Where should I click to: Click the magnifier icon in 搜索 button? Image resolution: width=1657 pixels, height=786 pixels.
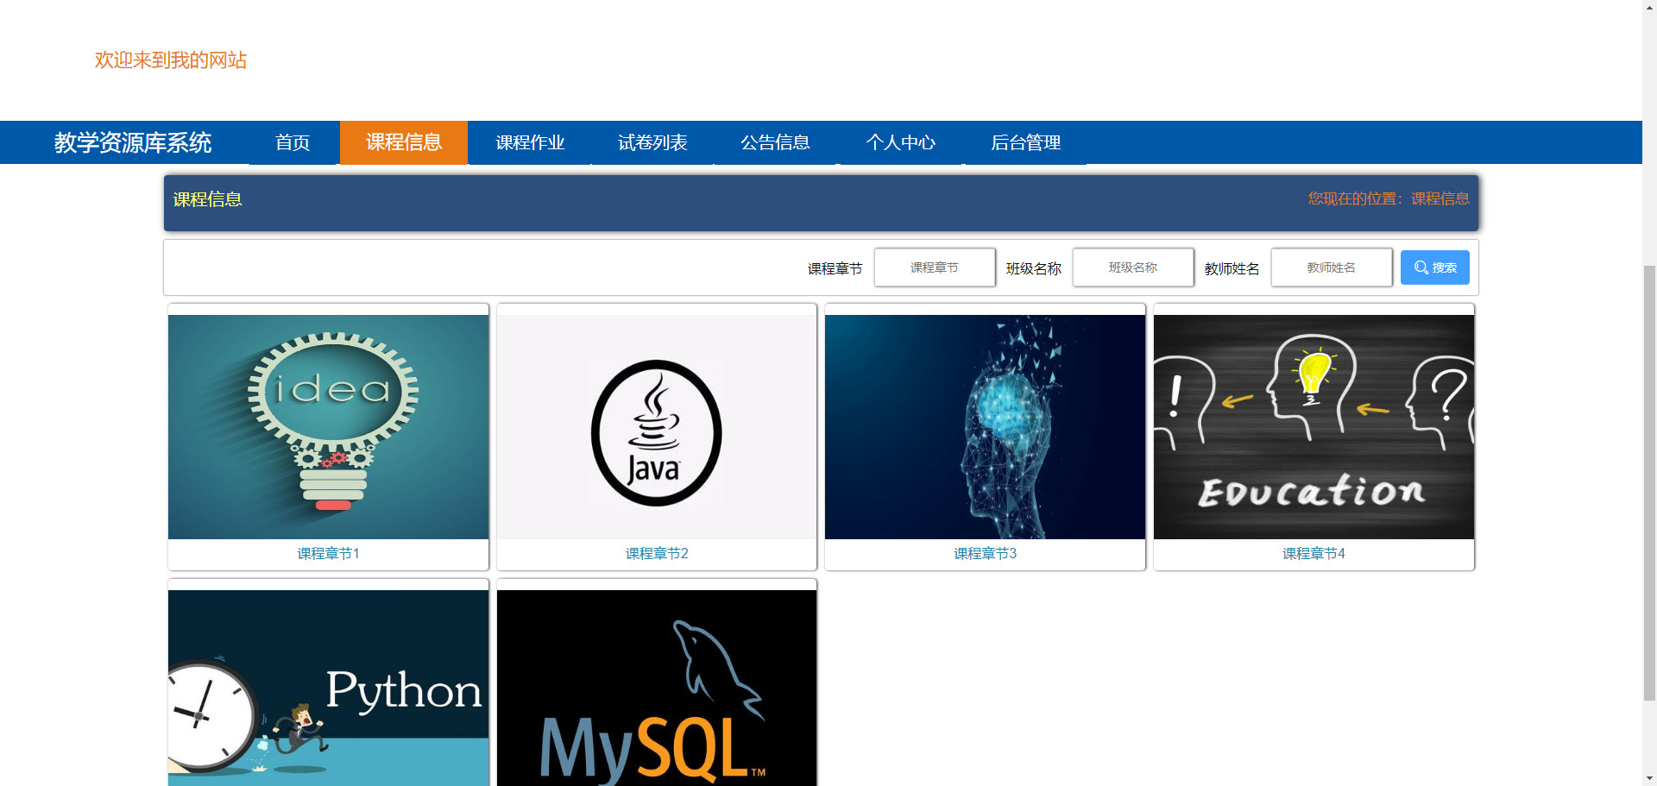click(x=1421, y=267)
